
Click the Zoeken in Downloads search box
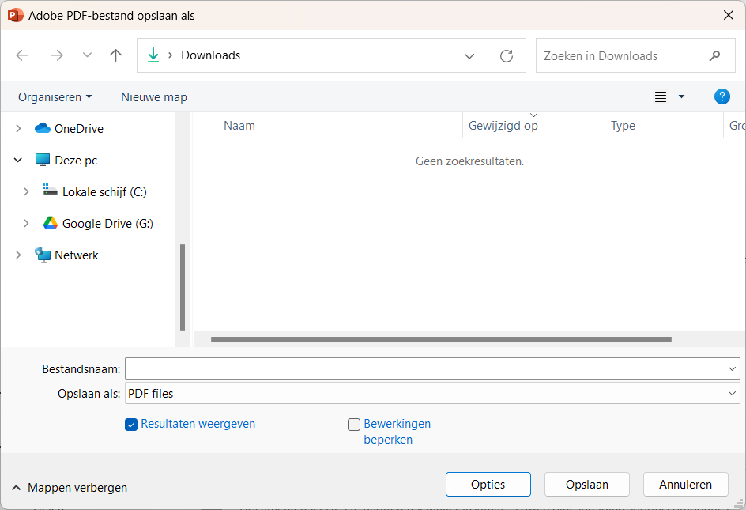[x=635, y=55]
